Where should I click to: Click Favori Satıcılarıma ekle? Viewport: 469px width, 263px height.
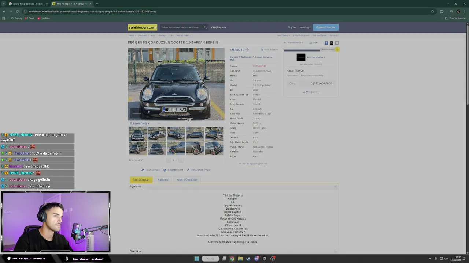click(x=312, y=76)
